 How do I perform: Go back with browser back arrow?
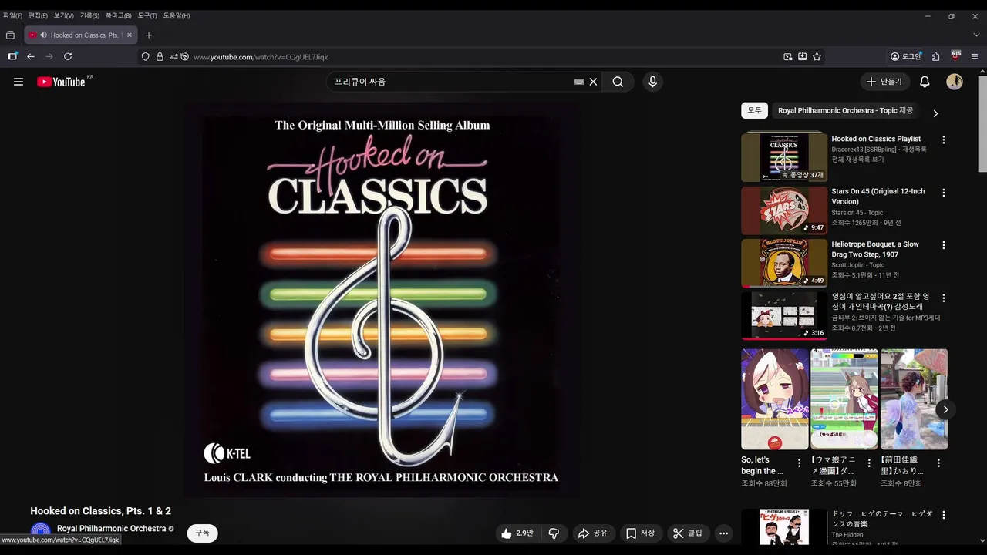[31, 56]
